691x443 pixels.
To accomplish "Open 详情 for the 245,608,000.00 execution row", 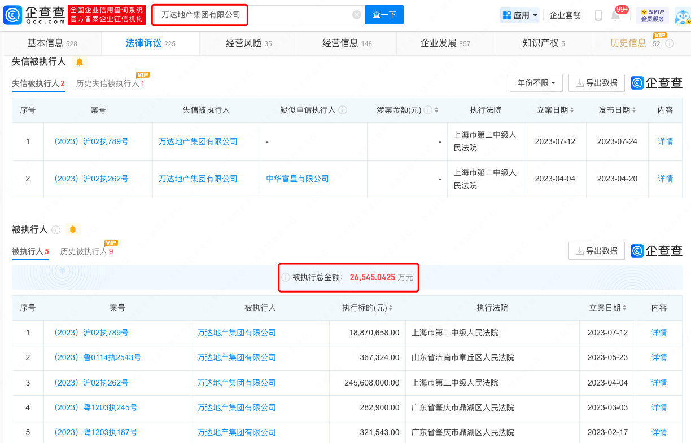I will [659, 383].
